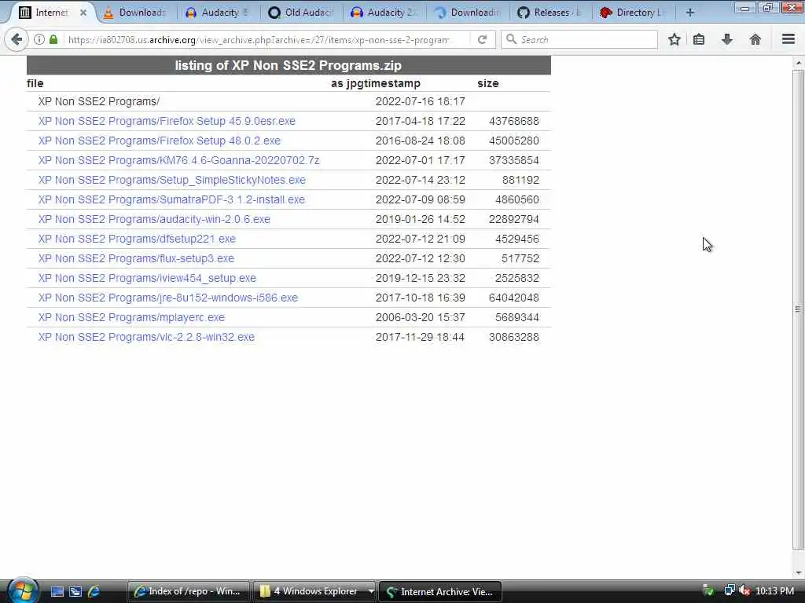Click the vertical scrollbar thumb
The height and width of the screenshot is (603, 805).
pyautogui.click(x=799, y=309)
